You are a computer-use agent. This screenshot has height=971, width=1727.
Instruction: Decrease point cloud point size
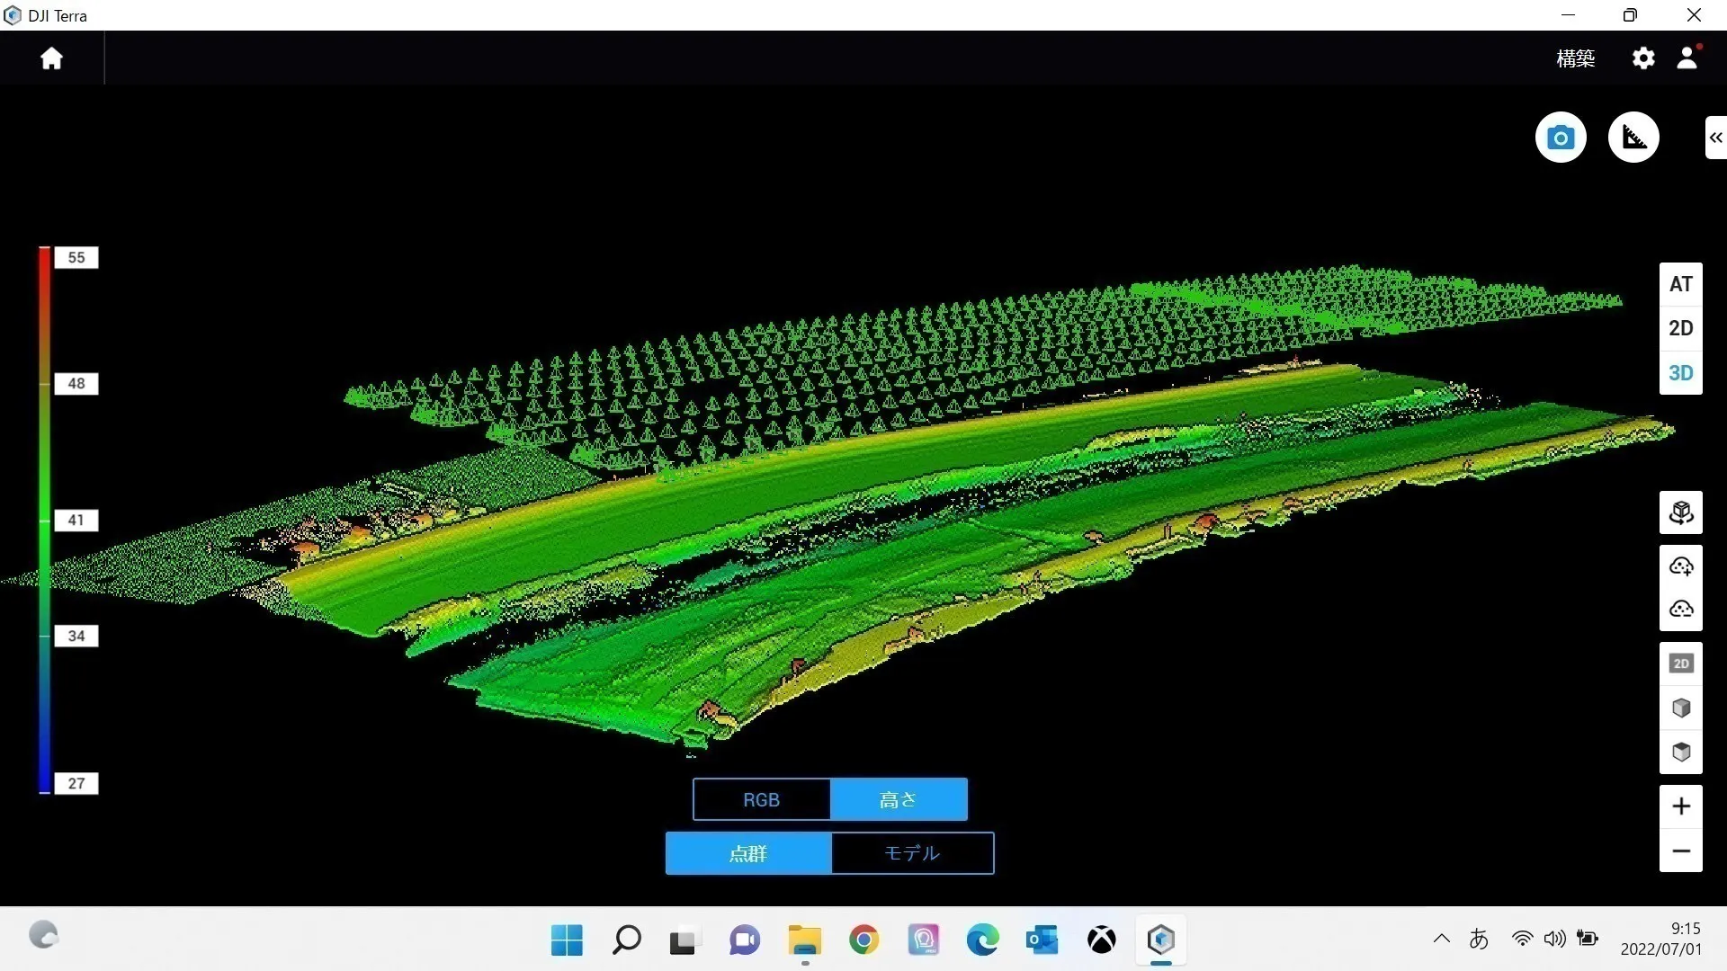1680,610
